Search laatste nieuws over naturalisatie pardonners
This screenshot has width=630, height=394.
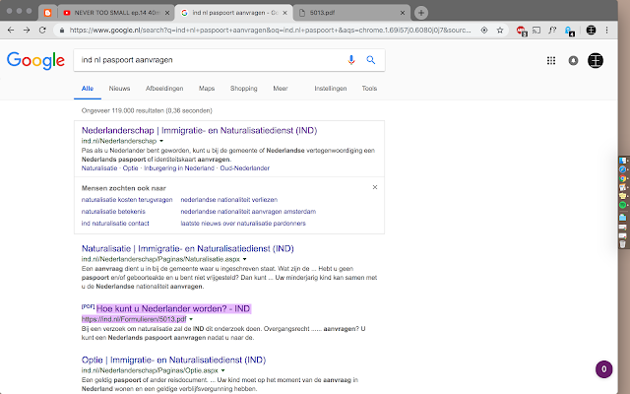pyautogui.click(x=243, y=224)
